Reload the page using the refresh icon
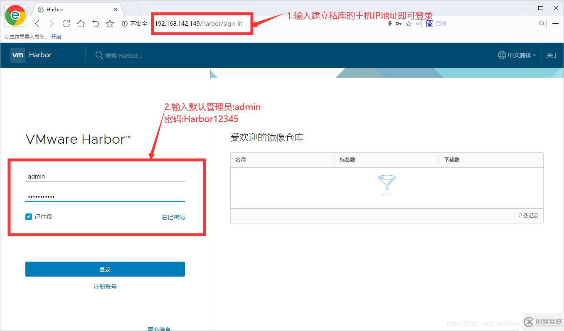This screenshot has height=331, width=564. tap(66, 24)
